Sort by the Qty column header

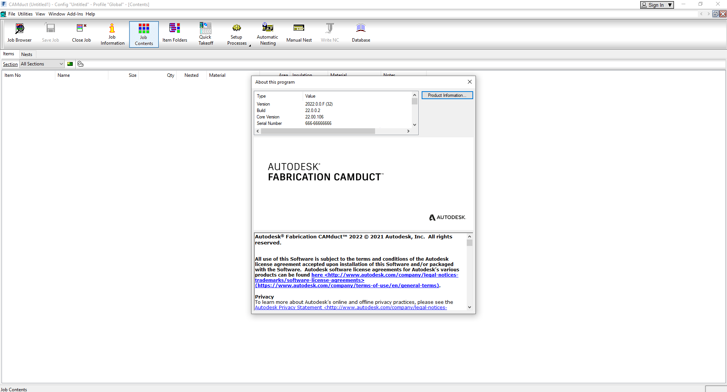pyautogui.click(x=158, y=75)
